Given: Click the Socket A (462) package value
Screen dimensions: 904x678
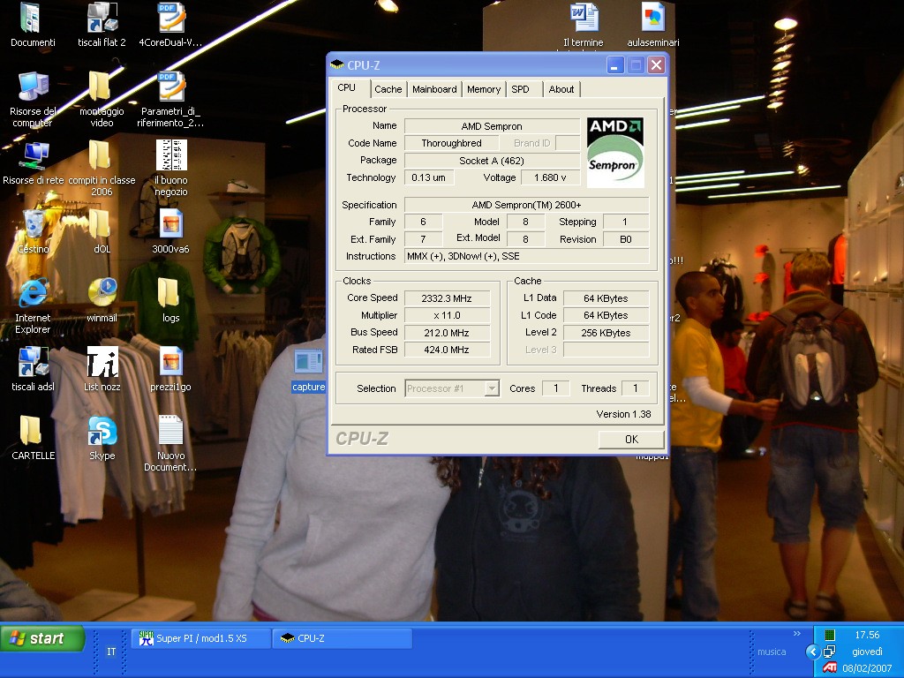Looking at the screenshot, I should point(492,161).
